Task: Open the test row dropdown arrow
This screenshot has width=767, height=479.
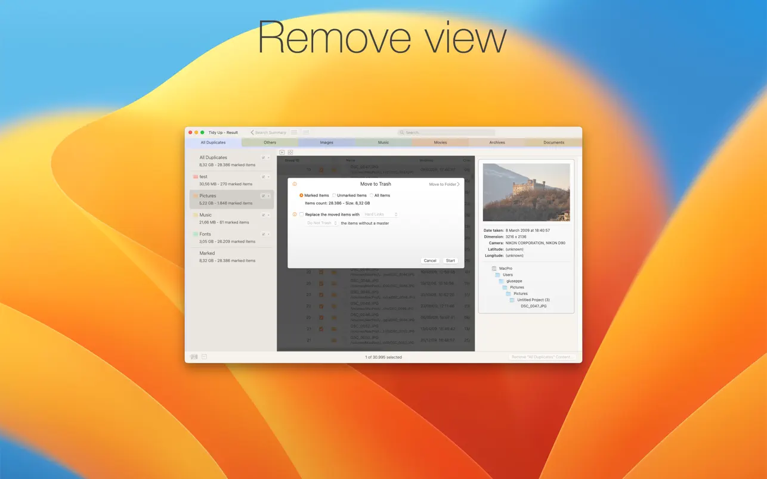Action: tap(269, 177)
